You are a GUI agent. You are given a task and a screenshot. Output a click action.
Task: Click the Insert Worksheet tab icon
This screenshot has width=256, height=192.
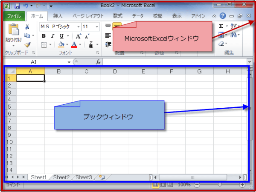click(x=102, y=177)
